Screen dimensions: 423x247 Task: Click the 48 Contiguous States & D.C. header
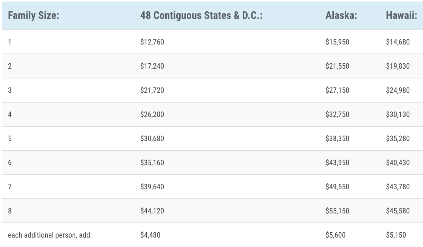coord(201,15)
